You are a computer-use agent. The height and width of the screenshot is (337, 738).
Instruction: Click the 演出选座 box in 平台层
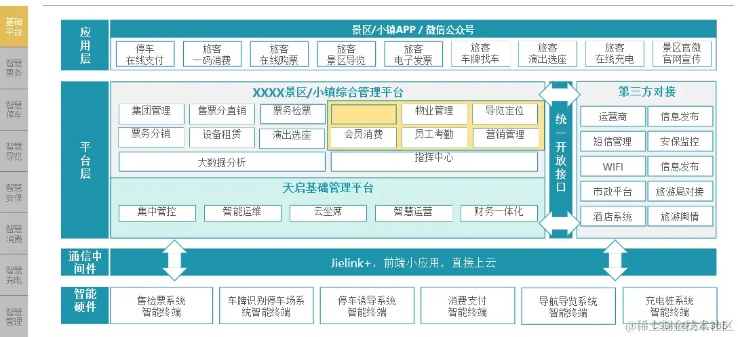click(x=292, y=138)
